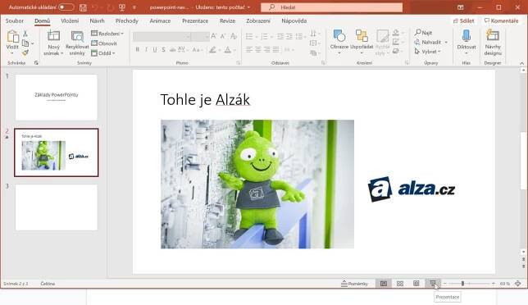528x305 pixels.
Task: Open the Rozložení dropdown
Action: click(107, 34)
